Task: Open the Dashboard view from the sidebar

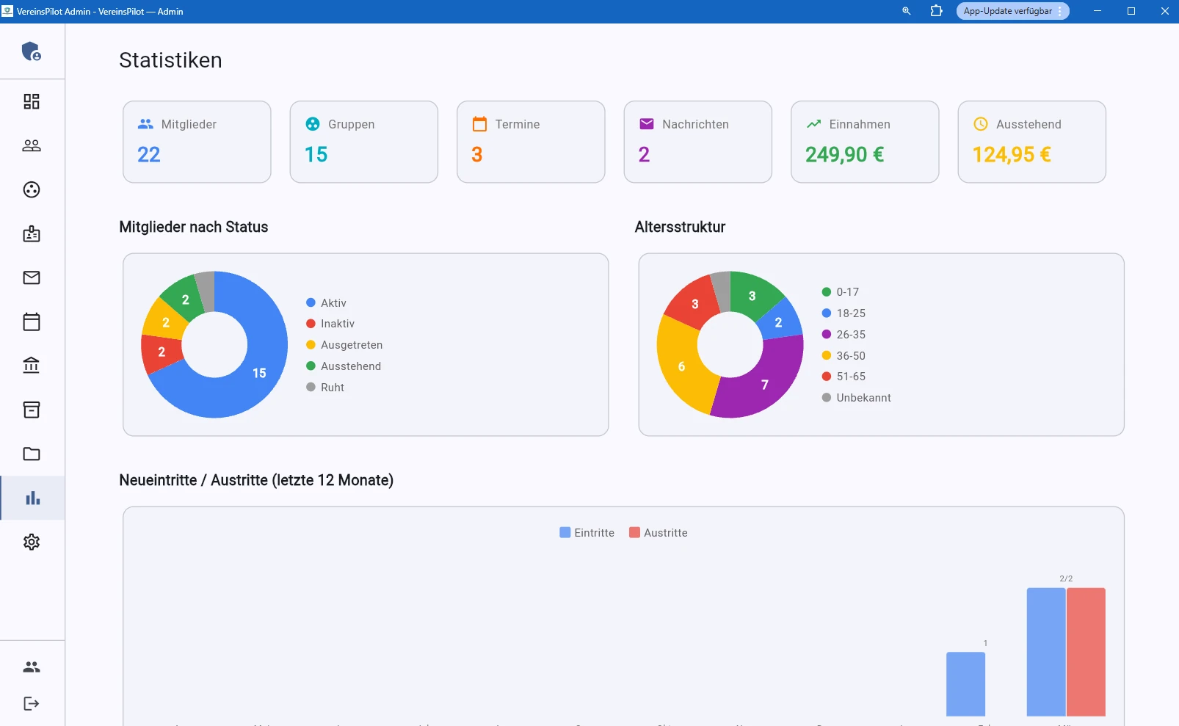Action: [32, 102]
